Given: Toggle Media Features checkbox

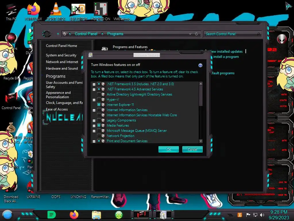Looking at the screenshot, I should 99,125.
